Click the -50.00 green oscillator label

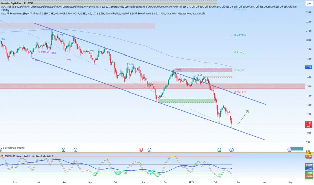point(309,173)
